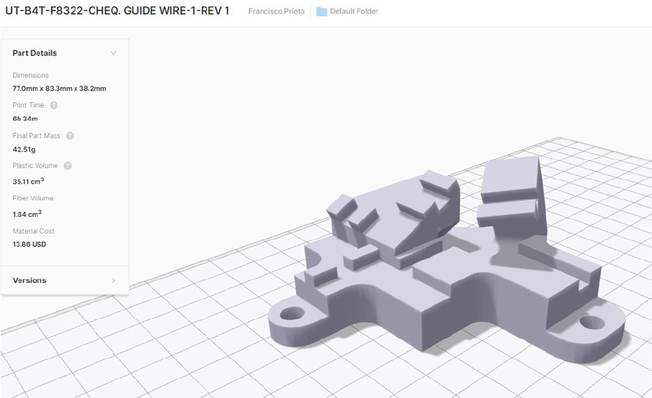652x398 pixels.
Task: Expand the Versions section arrow
Action: pyautogui.click(x=113, y=280)
